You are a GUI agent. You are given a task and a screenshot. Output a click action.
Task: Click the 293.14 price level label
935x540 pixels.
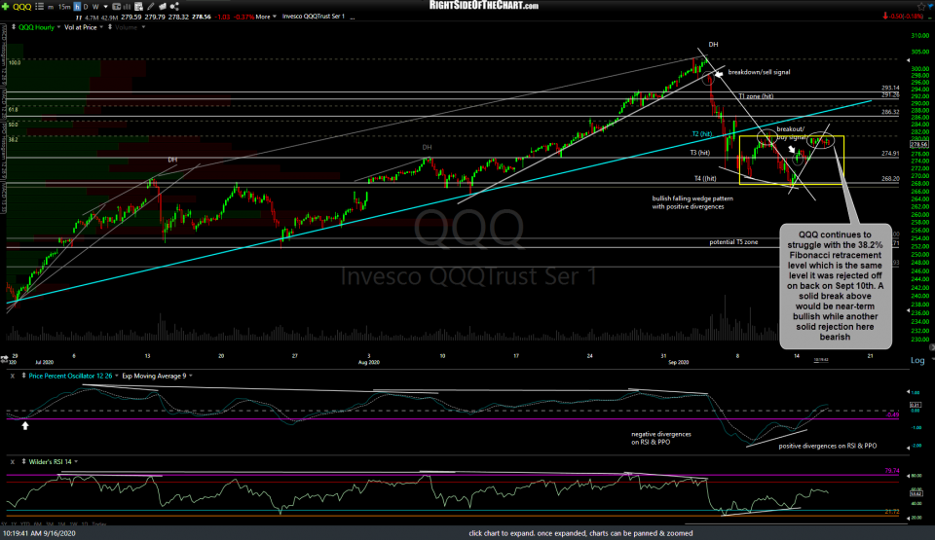click(890, 88)
